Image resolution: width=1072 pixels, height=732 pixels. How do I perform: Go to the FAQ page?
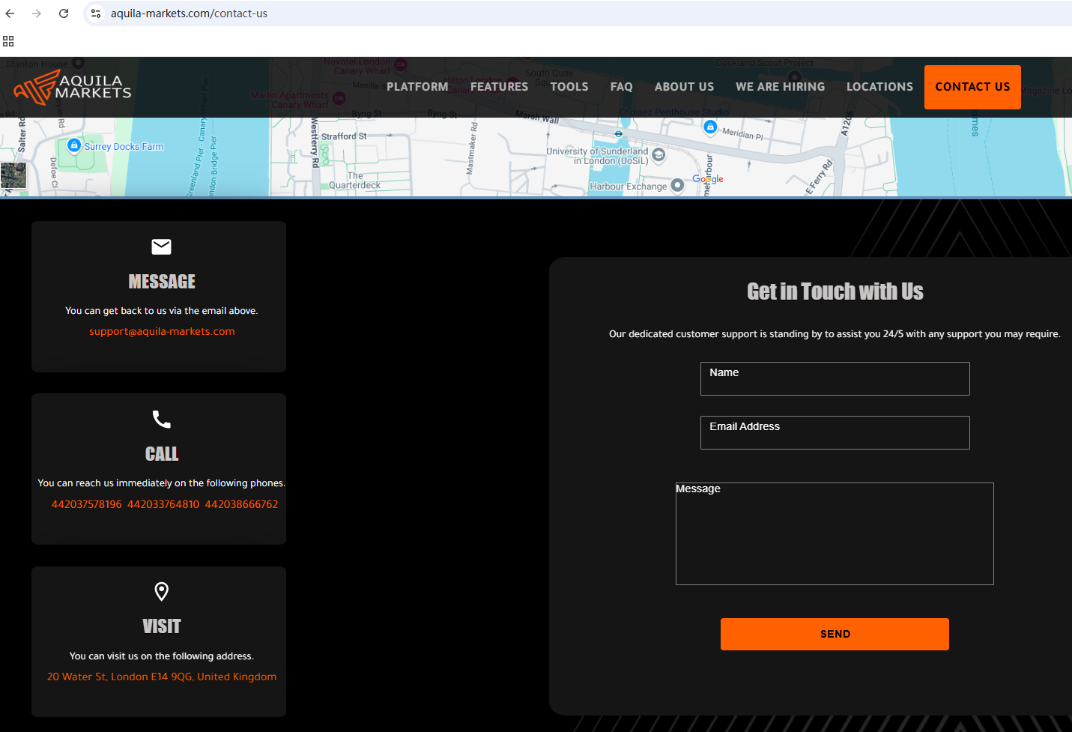[x=622, y=87]
